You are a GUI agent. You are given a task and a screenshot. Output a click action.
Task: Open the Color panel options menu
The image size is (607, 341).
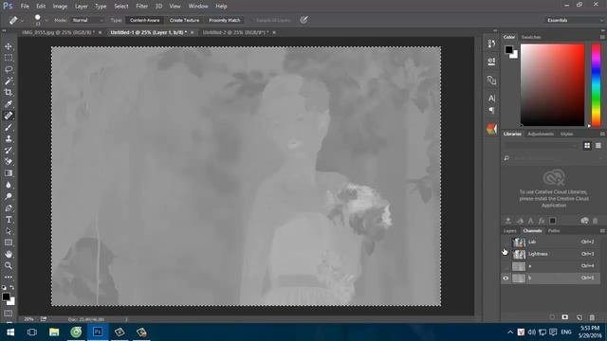coord(602,37)
